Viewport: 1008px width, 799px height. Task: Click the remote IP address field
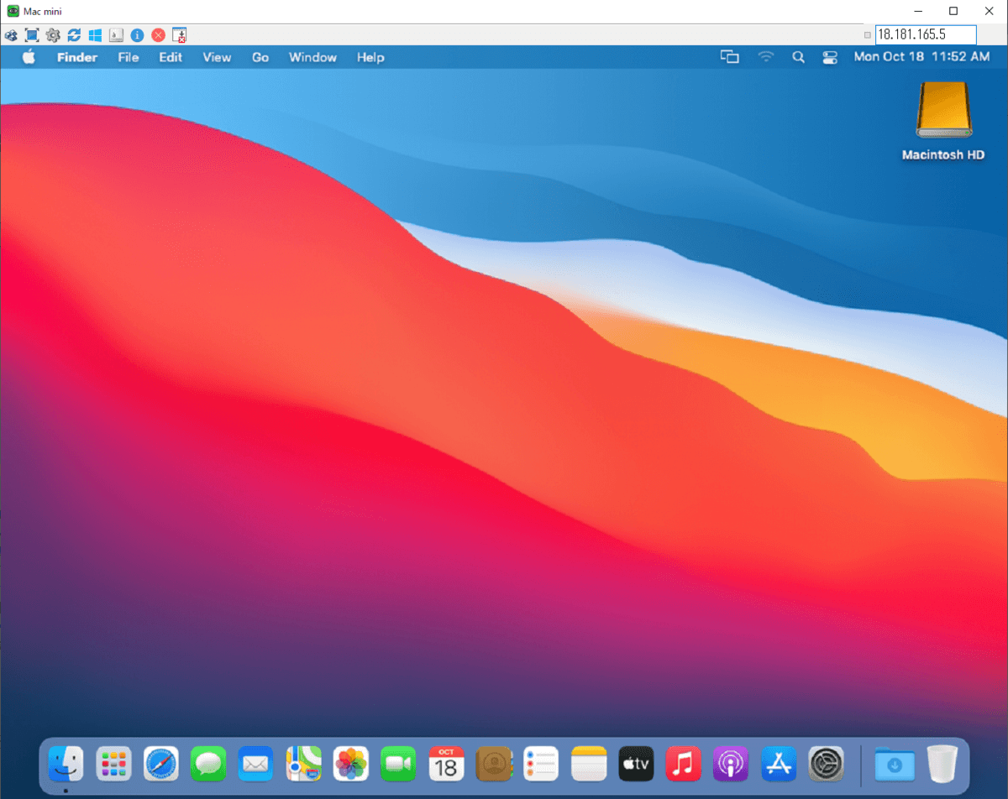(926, 34)
